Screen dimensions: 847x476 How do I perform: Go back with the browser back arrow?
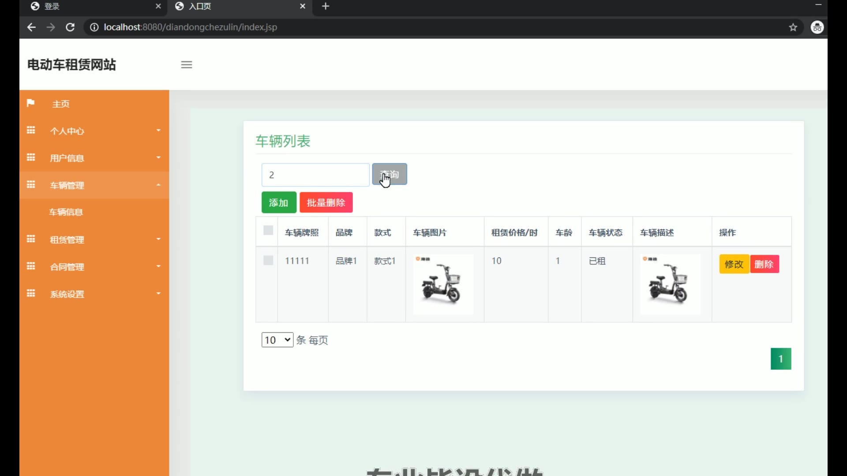31,27
